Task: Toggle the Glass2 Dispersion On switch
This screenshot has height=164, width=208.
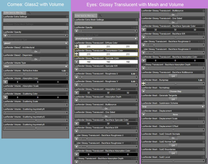Action: 36,59
